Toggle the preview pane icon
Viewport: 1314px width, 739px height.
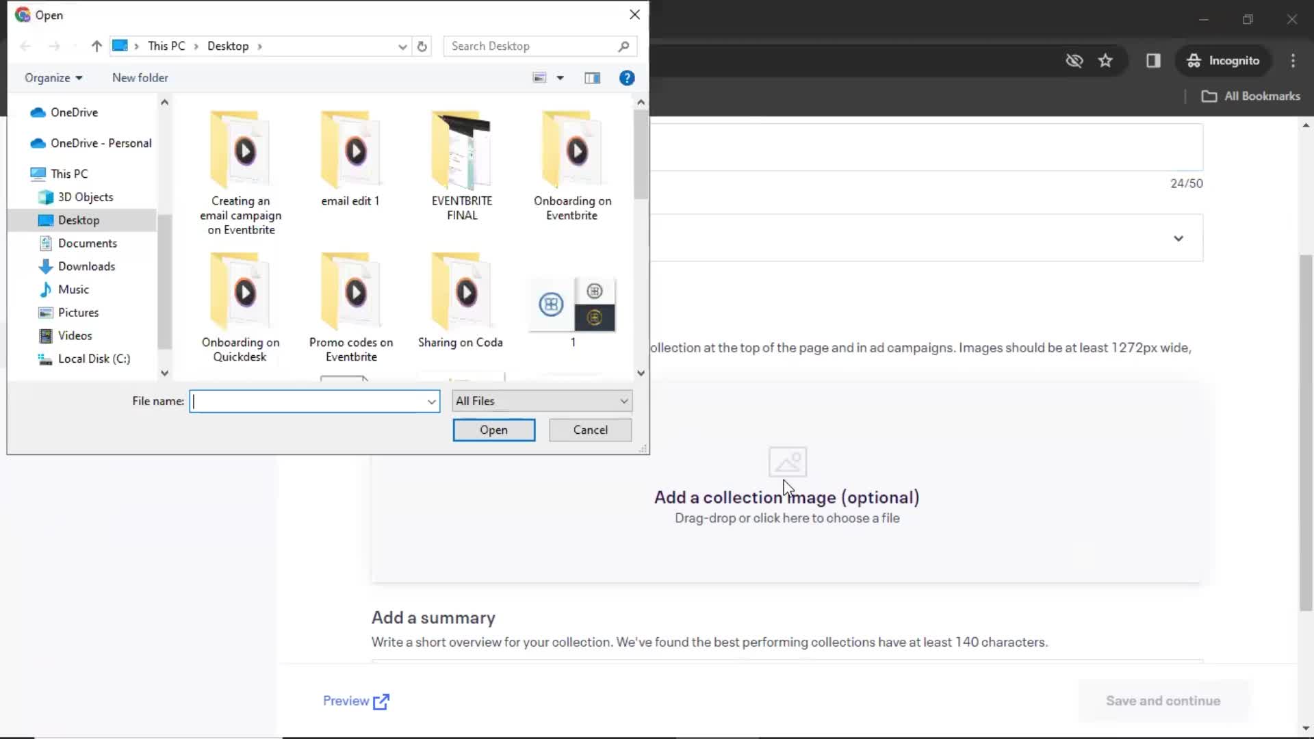[593, 78]
